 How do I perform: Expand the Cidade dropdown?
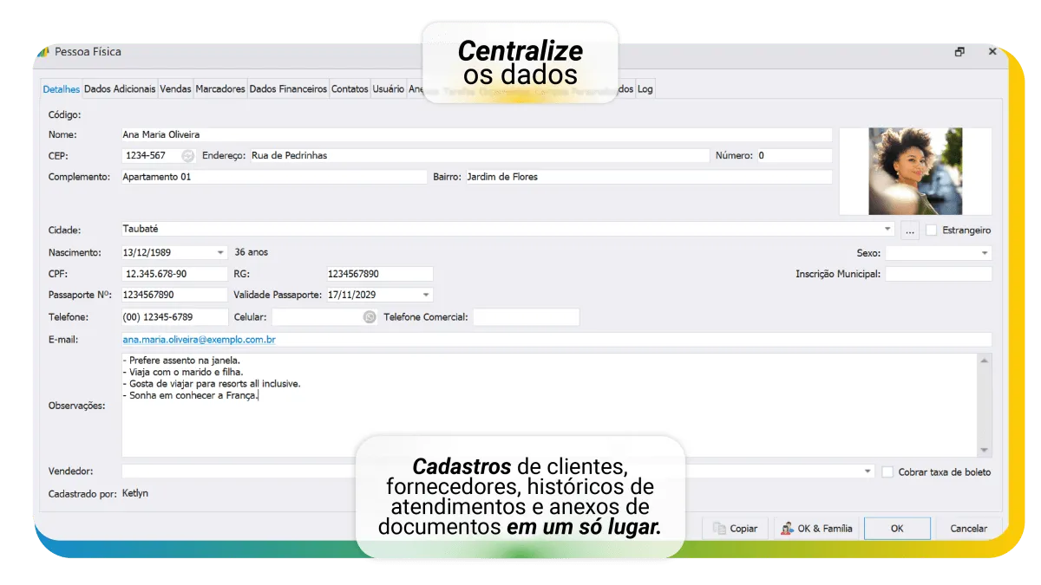pos(887,230)
